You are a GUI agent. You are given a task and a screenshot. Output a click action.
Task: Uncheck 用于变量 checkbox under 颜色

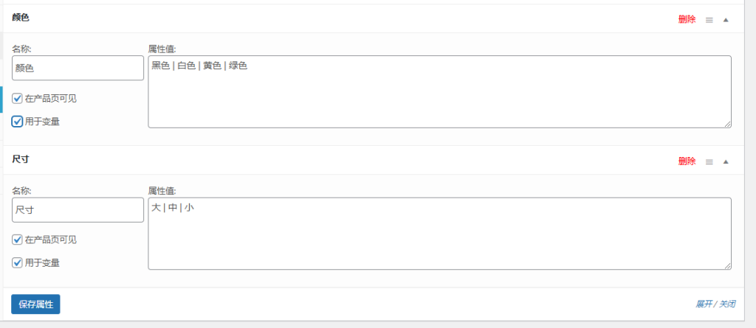click(18, 122)
